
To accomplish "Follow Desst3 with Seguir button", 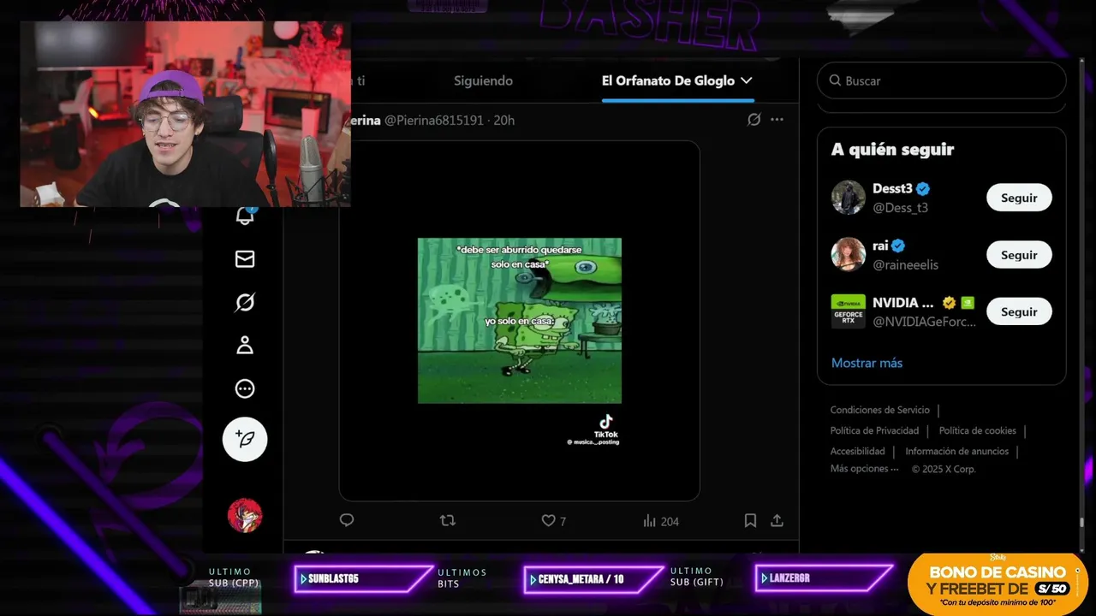I will click(1019, 198).
